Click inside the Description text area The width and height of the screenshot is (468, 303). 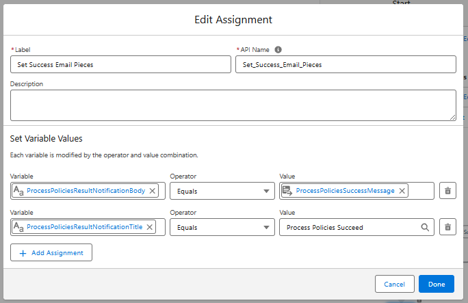[x=233, y=105]
